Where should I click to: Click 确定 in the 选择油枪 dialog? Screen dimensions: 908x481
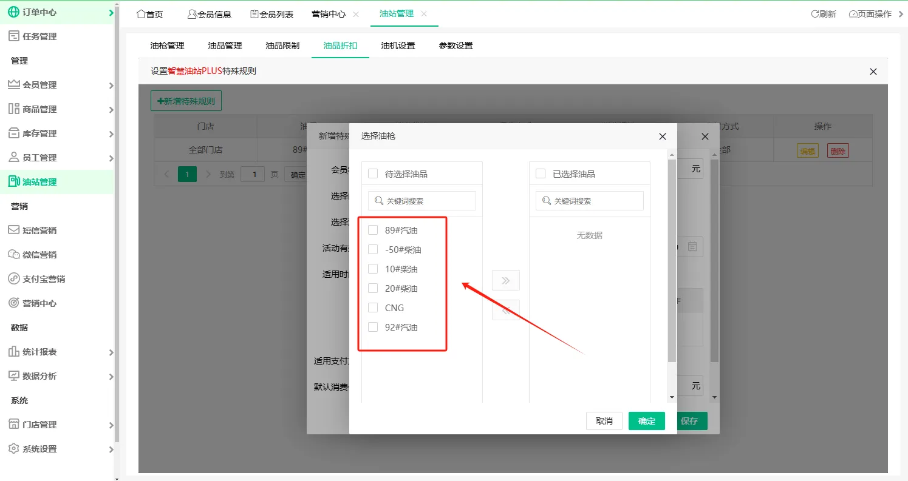pyautogui.click(x=647, y=421)
